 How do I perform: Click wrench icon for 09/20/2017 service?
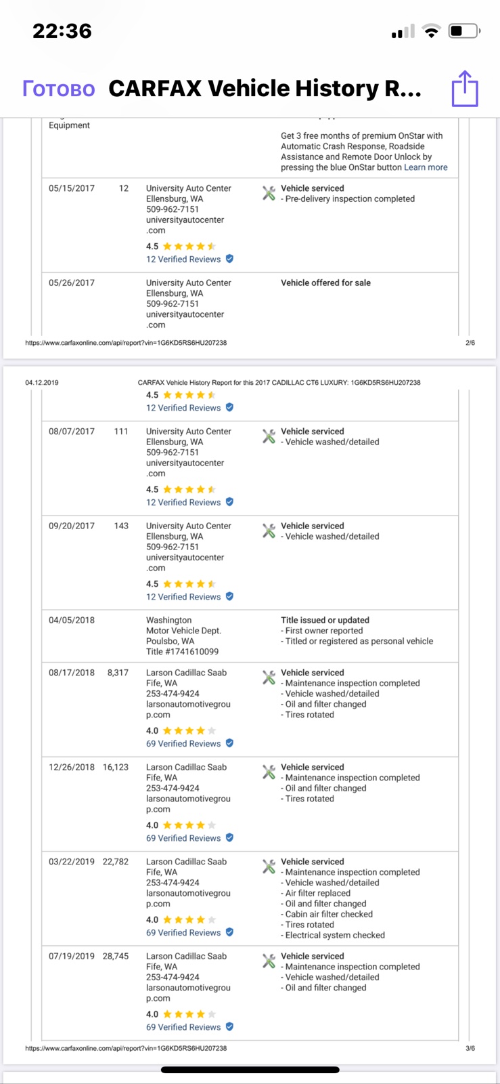click(x=269, y=530)
